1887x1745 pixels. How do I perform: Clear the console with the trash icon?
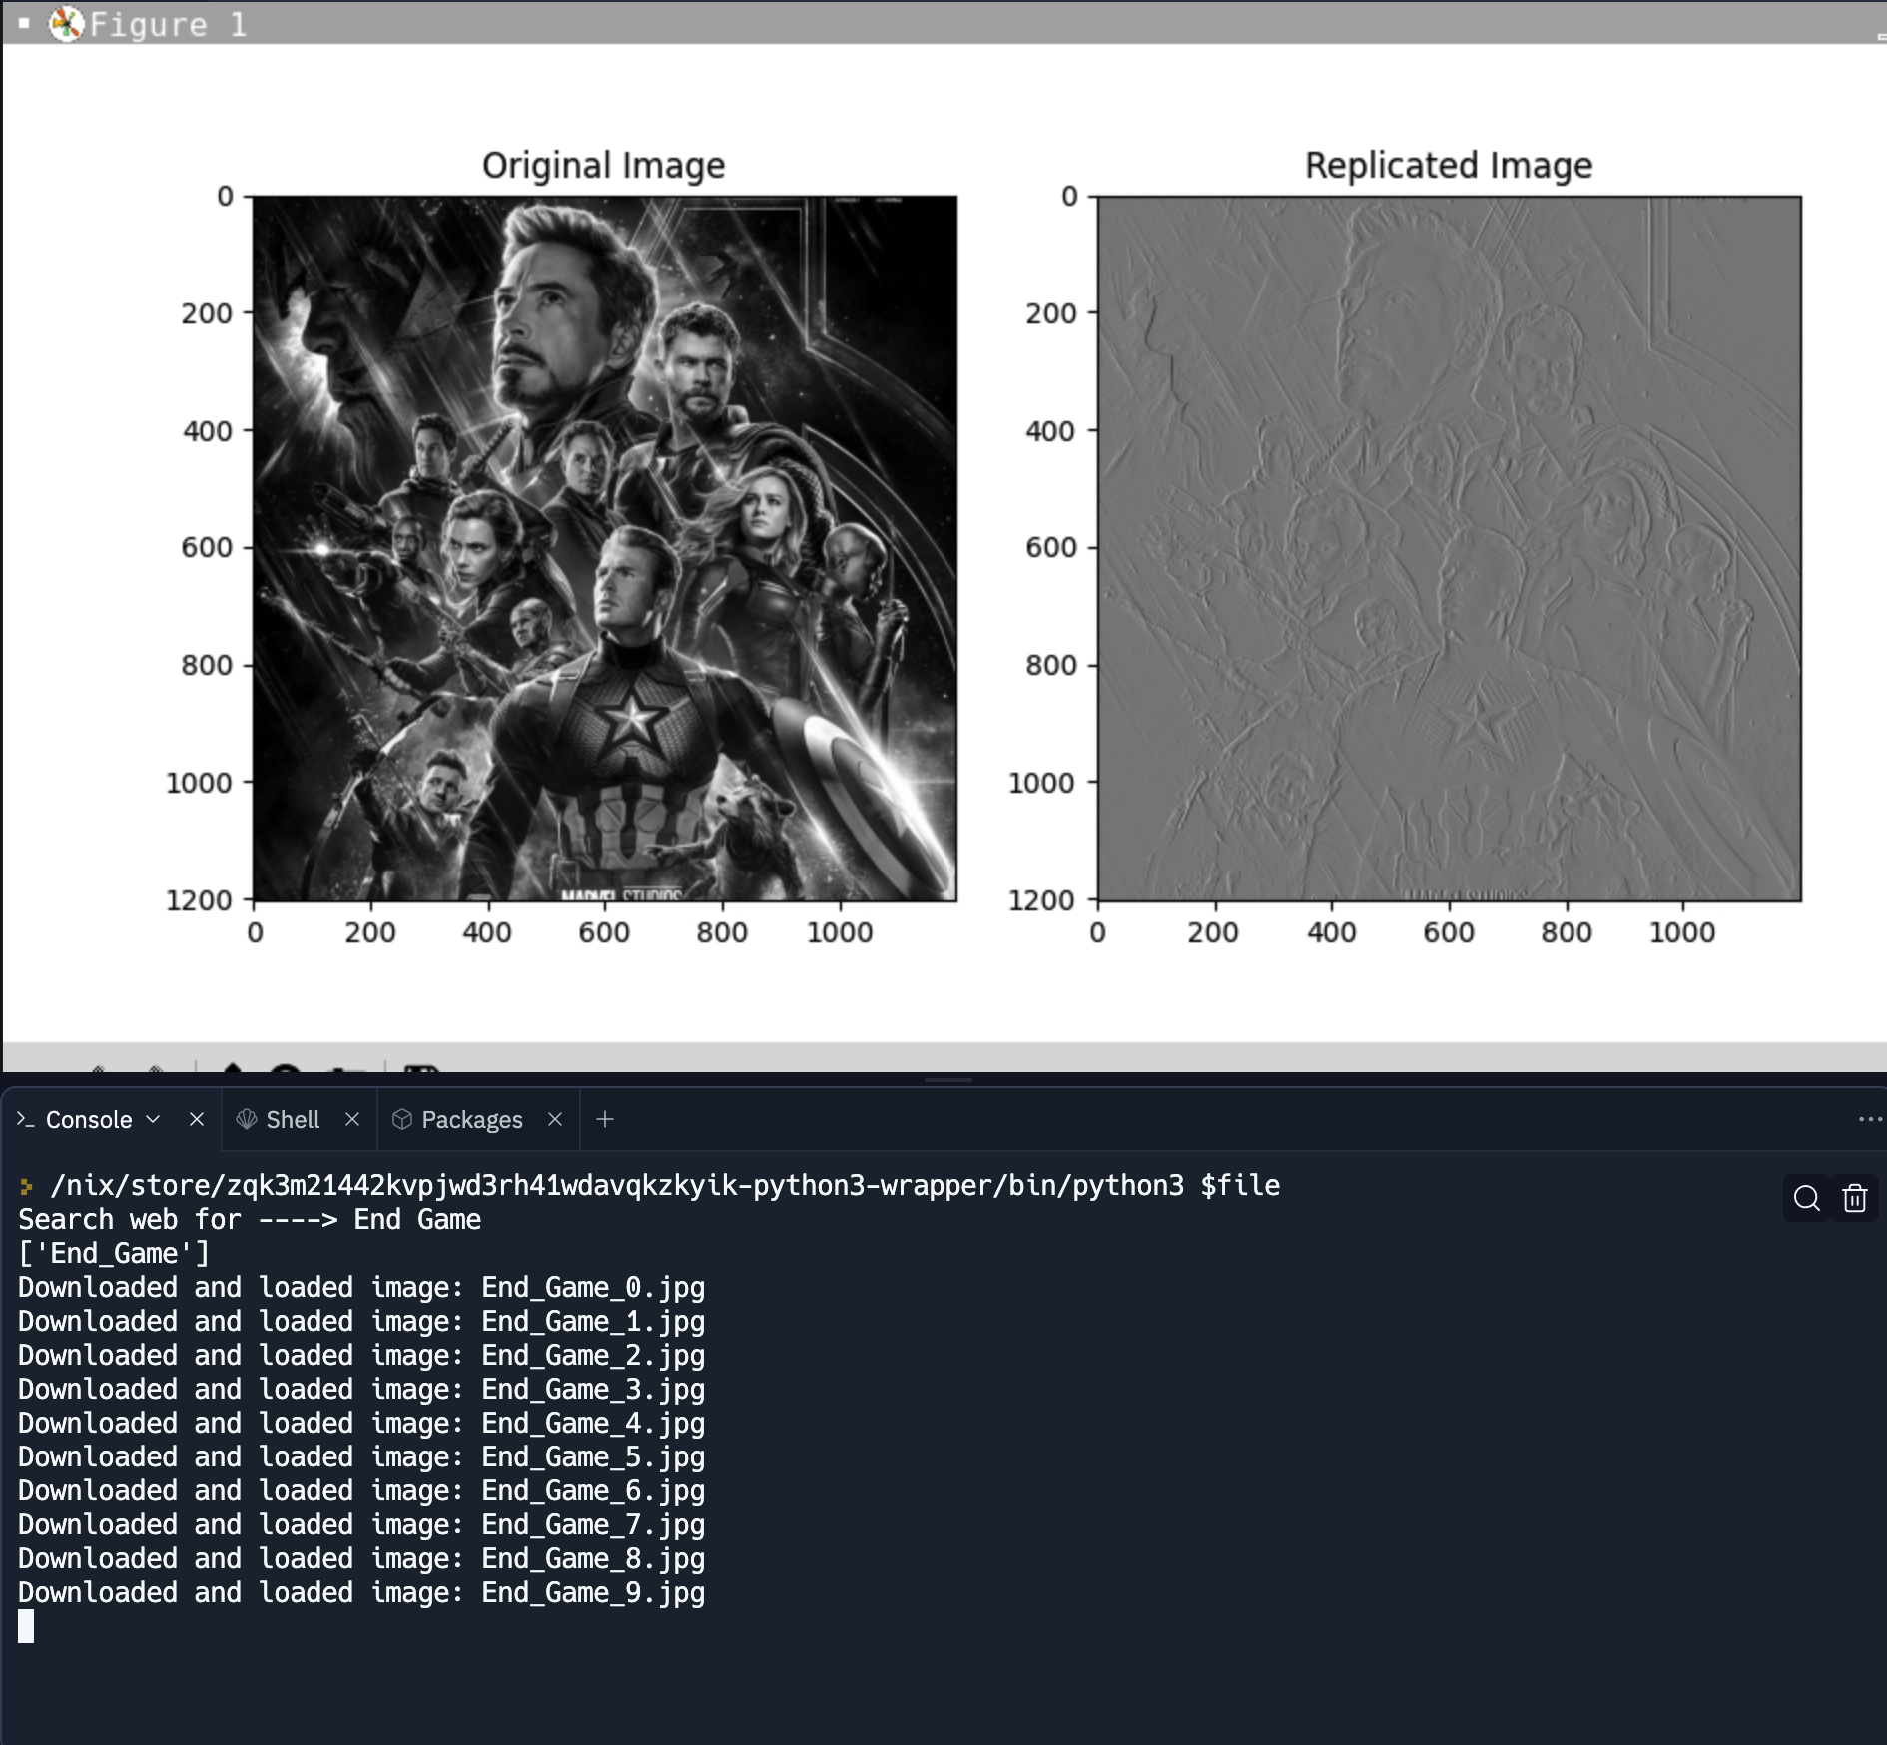[1854, 1198]
